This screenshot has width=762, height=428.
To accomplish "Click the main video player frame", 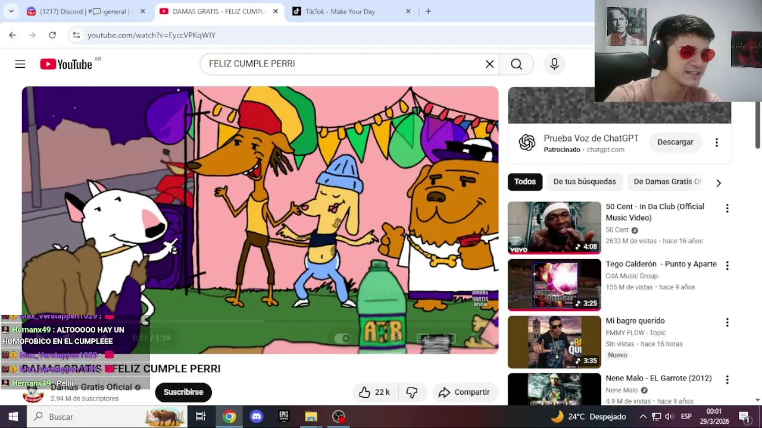I will pyautogui.click(x=260, y=220).
